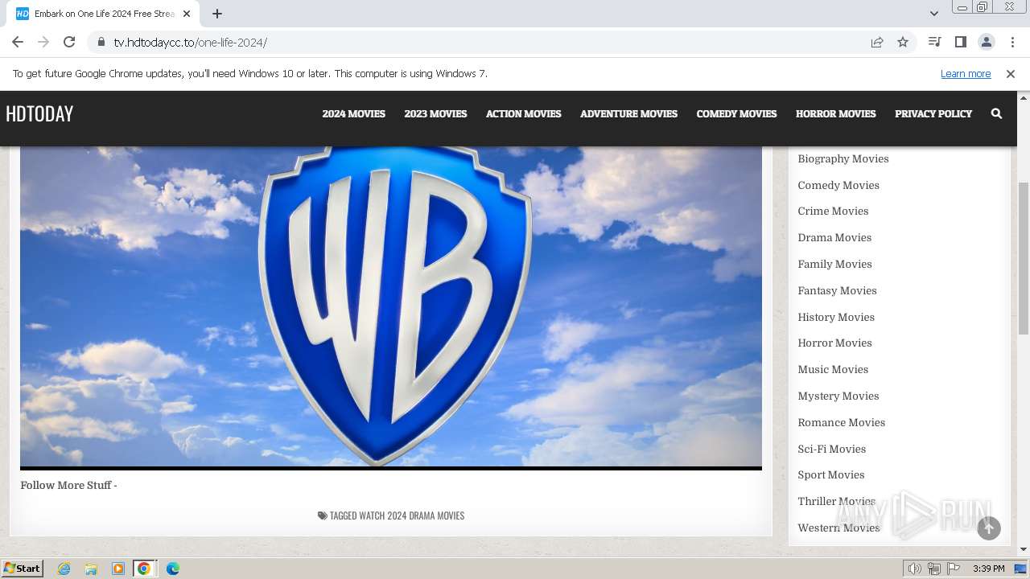Open Biography Movies category
Screen dimensions: 1030x579
(x=843, y=159)
